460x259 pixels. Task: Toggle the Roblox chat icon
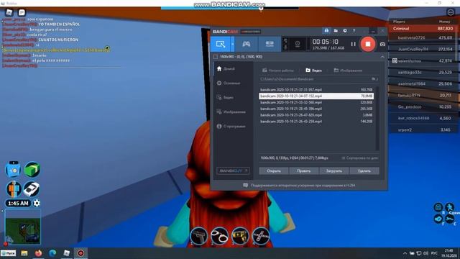click(x=22, y=12)
